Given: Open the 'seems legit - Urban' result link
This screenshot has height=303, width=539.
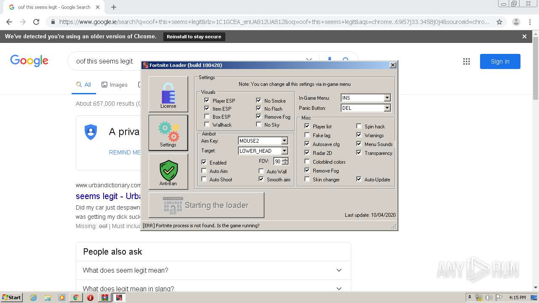Looking at the screenshot, I should click(x=108, y=196).
